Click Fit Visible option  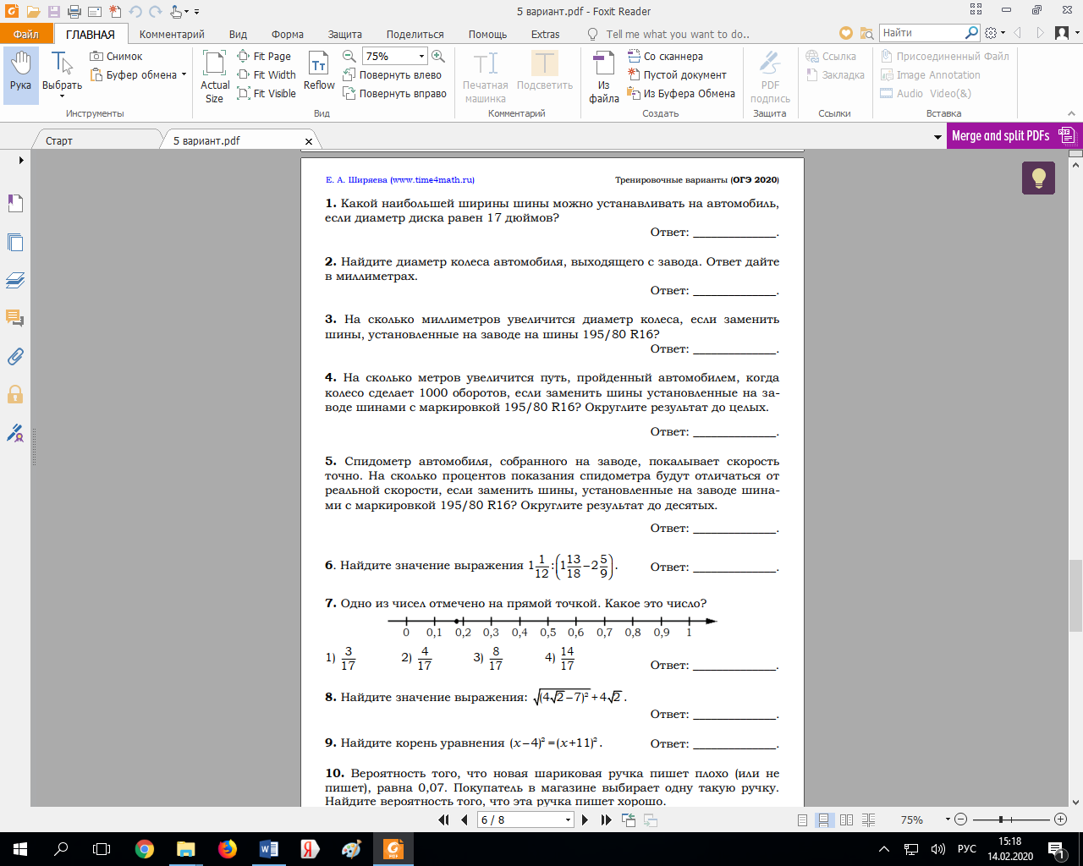click(x=267, y=93)
